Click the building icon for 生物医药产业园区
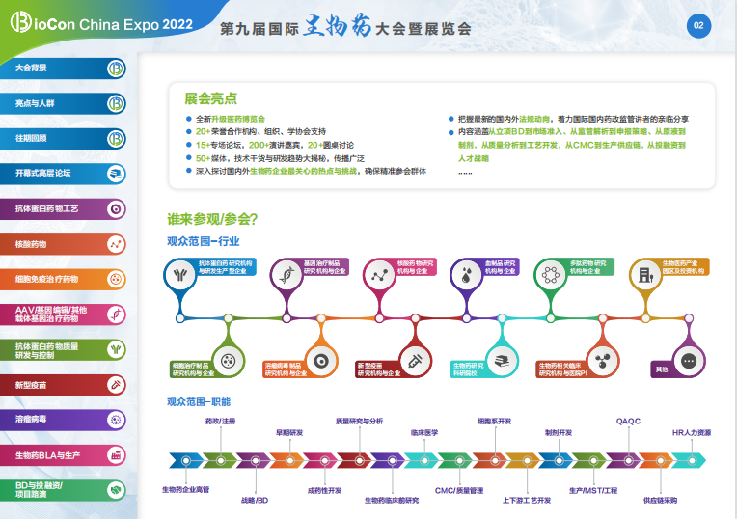Viewport: 737px width, 519px height. [x=644, y=275]
